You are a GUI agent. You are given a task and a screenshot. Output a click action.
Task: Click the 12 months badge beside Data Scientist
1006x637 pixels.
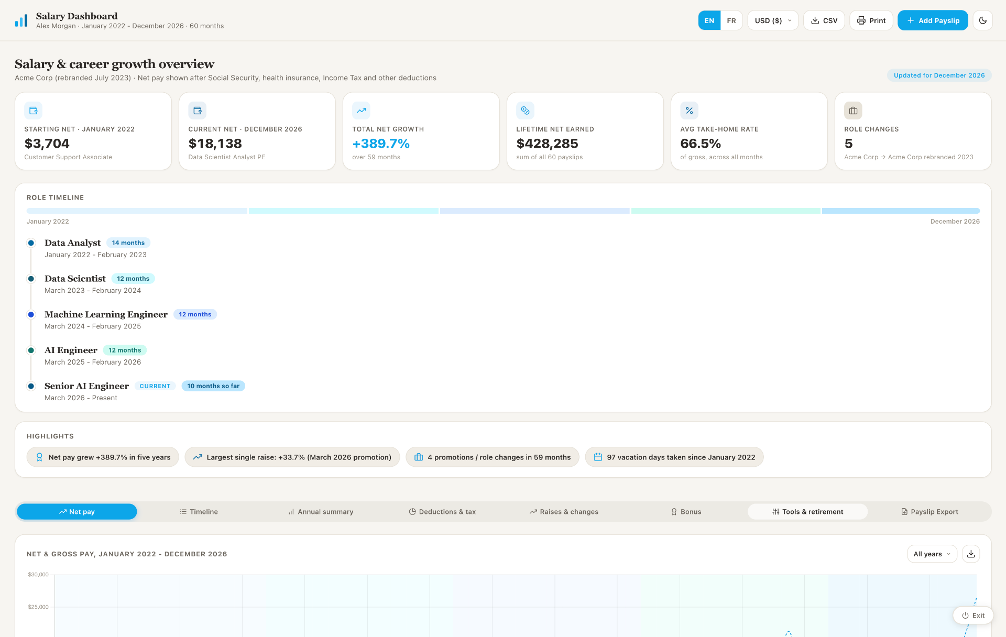click(133, 279)
